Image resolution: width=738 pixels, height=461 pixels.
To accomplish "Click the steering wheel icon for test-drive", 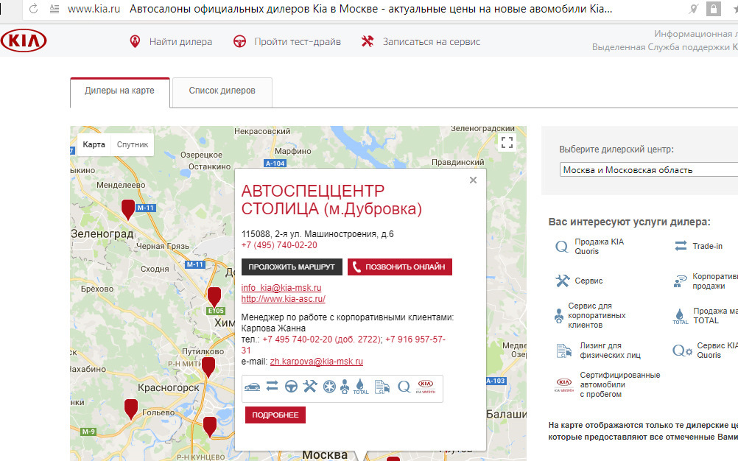I will coord(239,41).
